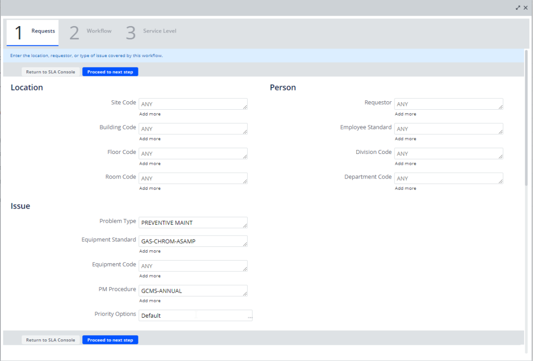Open Priority Options ellipsis selector
The width and height of the screenshot is (533, 361).
(x=250, y=316)
